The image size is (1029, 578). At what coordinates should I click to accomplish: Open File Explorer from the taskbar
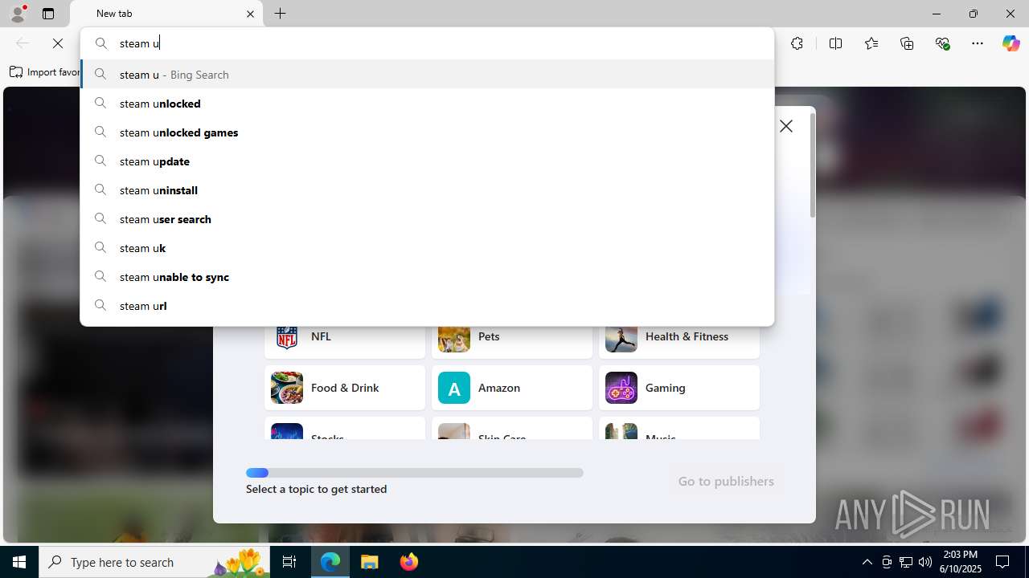pyautogui.click(x=370, y=562)
